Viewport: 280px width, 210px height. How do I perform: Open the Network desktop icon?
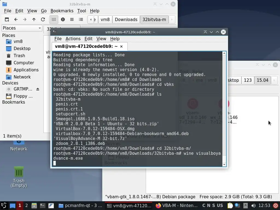pyautogui.click(x=19, y=146)
